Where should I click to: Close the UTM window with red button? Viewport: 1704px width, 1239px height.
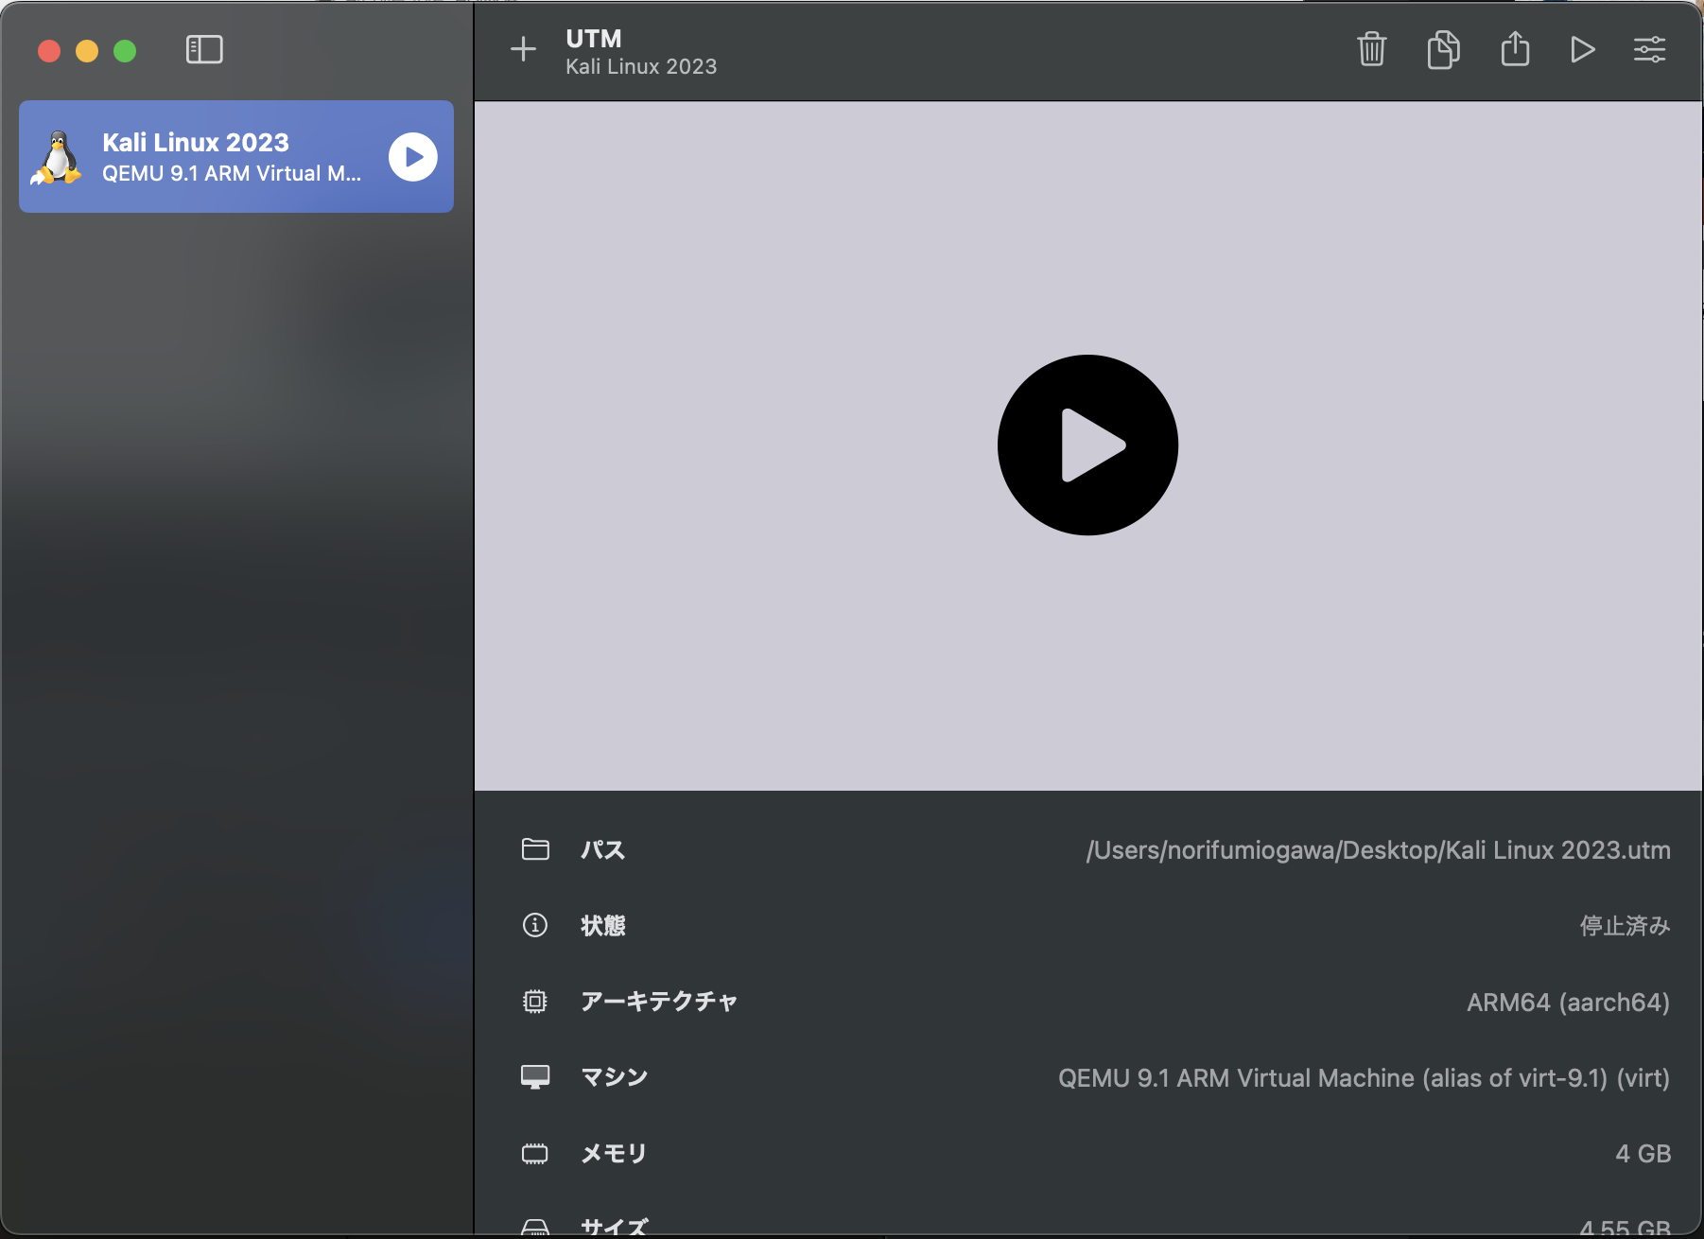[49, 50]
